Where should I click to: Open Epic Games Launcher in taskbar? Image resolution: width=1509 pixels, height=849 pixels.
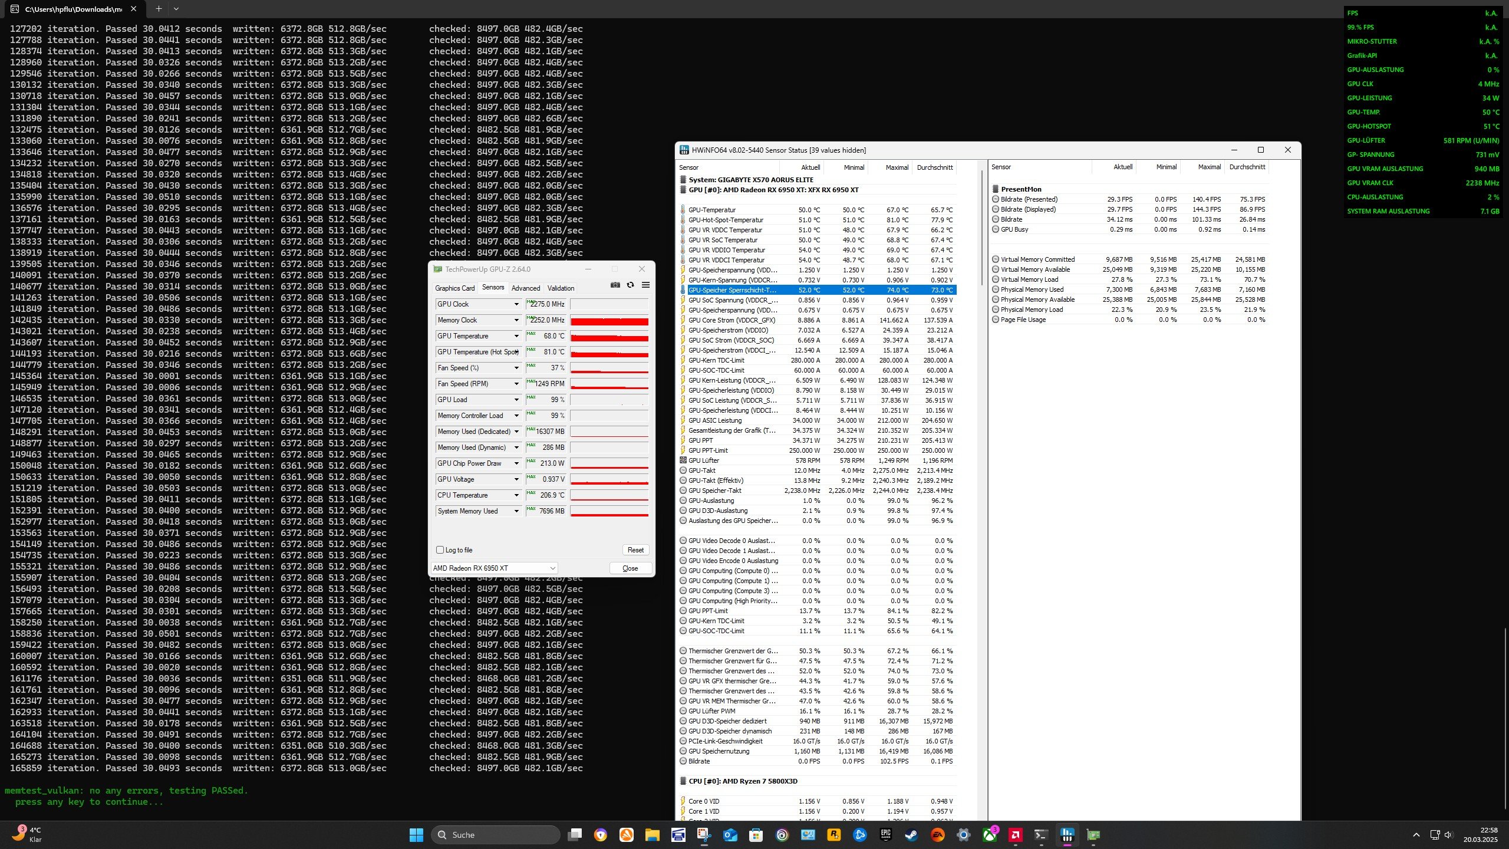coord(885,835)
